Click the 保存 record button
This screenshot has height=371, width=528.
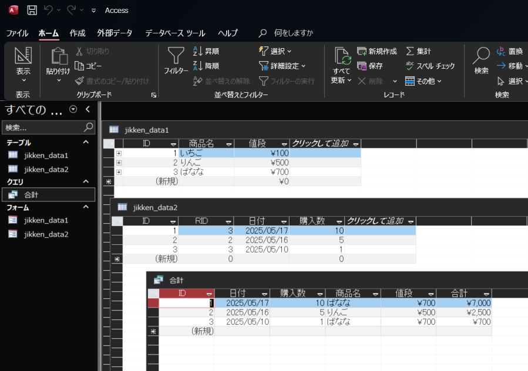click(x=370, y=66)
